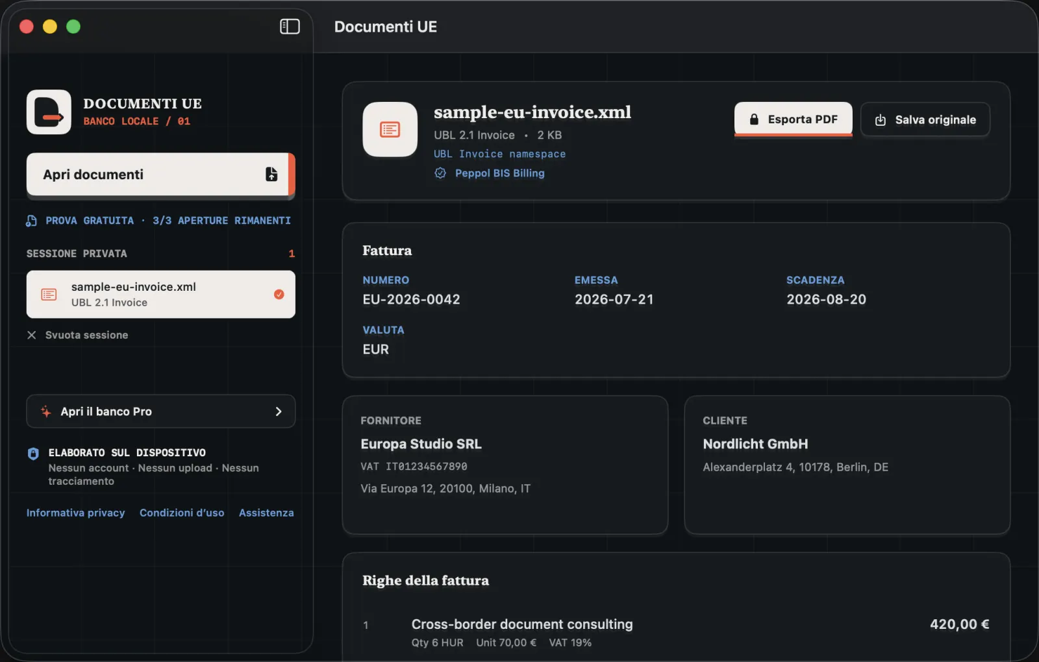The image size is (1039, 662).
Task: Click Qty 6 HUR text
Action: 437,643
